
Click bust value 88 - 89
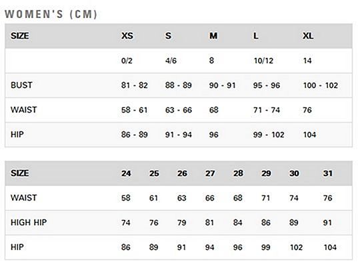tap(178, 85)
